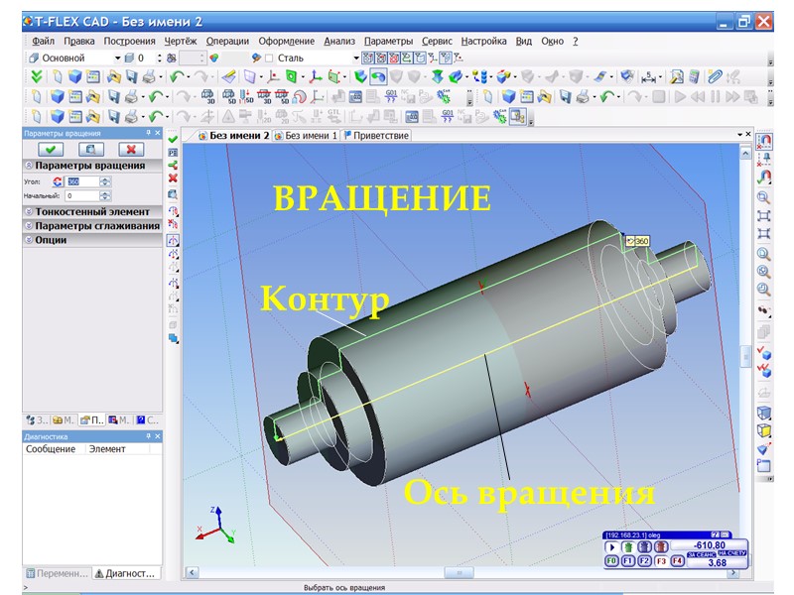
Task: Click the P parameters icon in the automenu
Action: coord(173,153)
